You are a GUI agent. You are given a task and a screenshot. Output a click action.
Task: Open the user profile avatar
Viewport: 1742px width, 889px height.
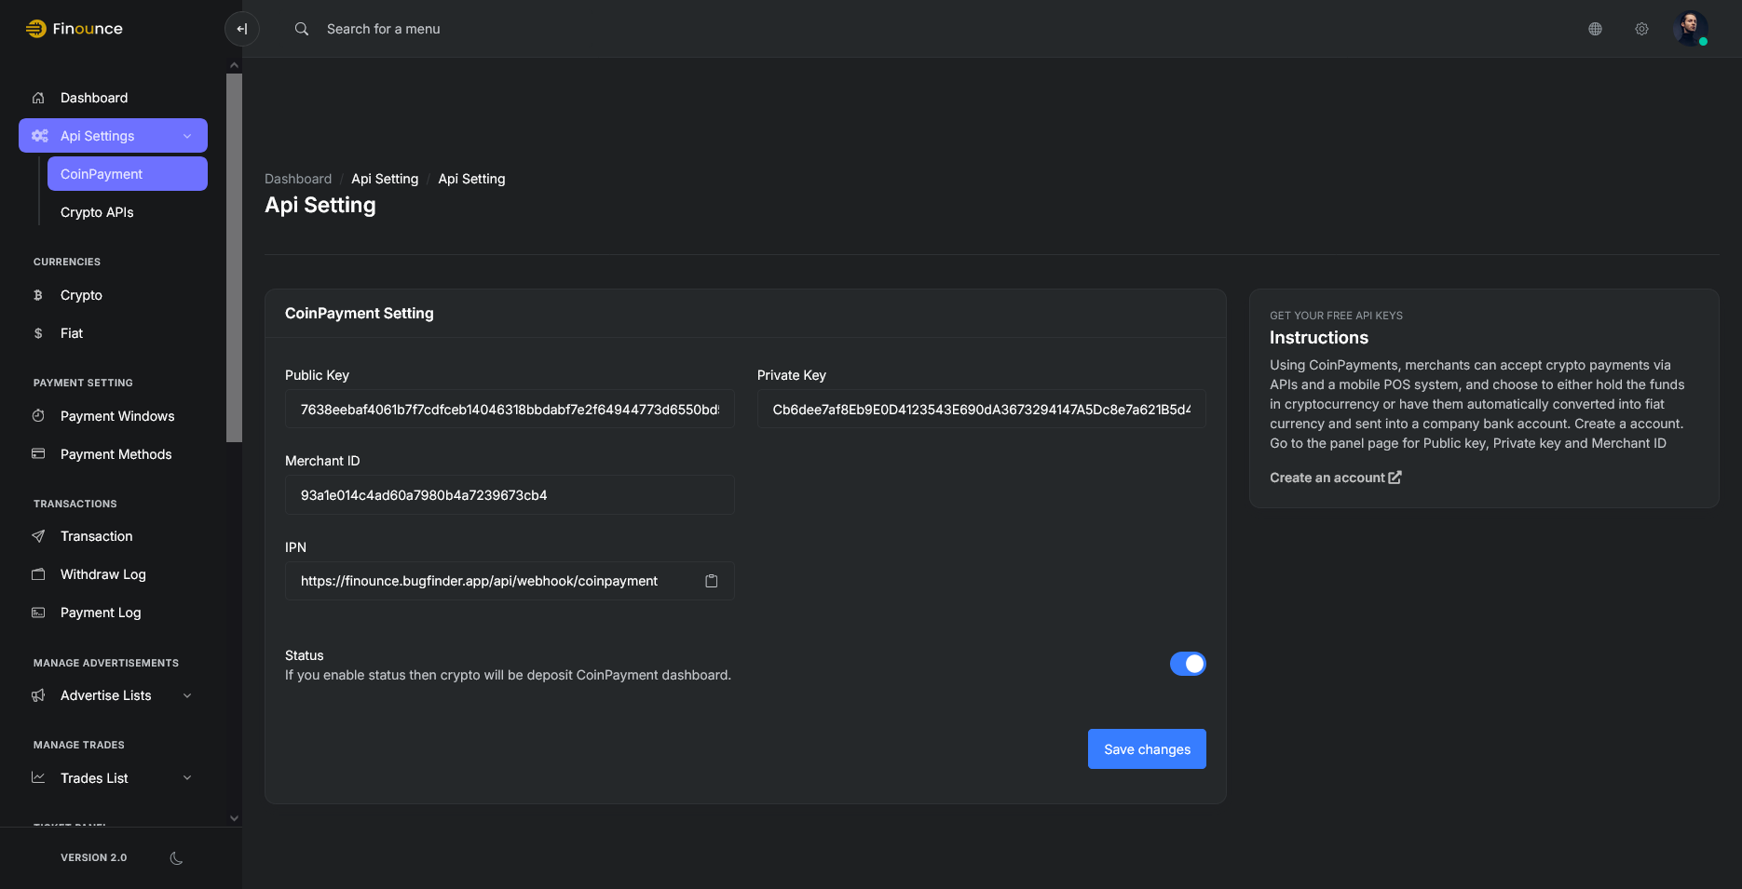pos(1690,29)
